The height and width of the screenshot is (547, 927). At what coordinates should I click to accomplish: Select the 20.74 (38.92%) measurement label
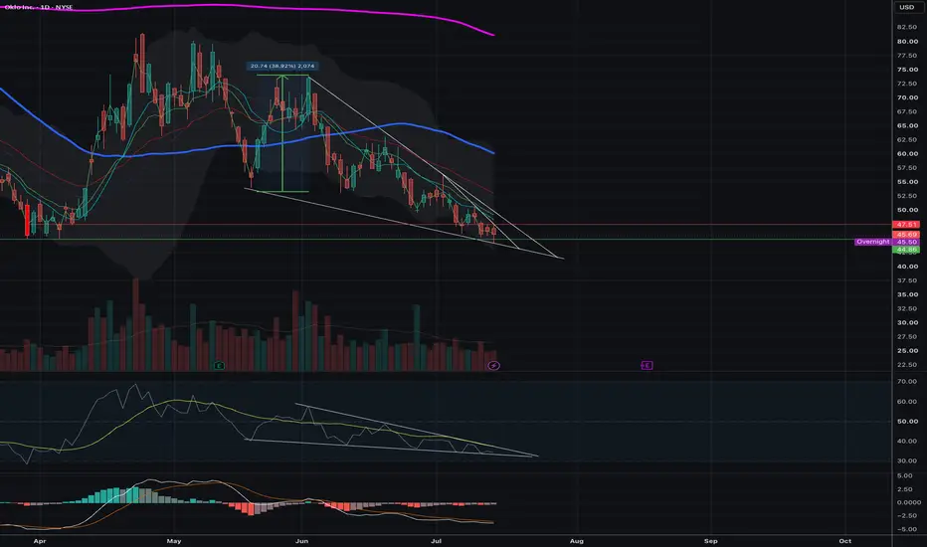click(x=282, y=66)
